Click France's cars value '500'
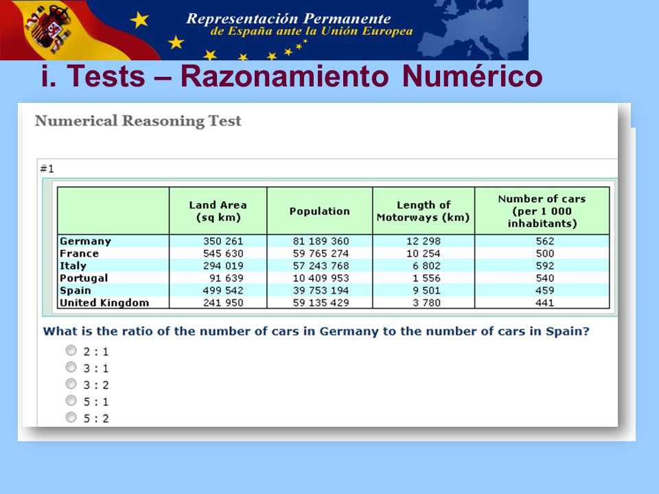 click(x=545, y=253)
